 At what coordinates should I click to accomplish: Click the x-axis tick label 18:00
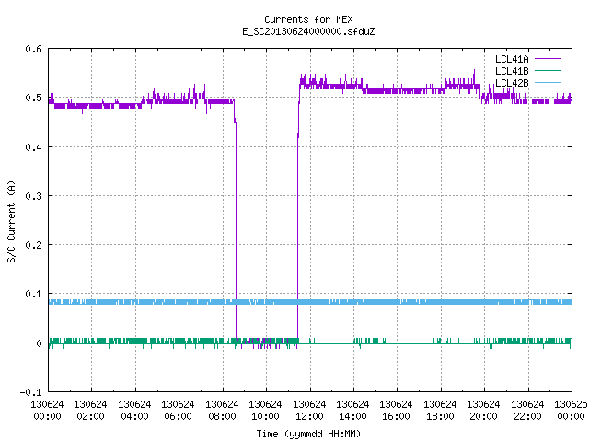point(440,416)
